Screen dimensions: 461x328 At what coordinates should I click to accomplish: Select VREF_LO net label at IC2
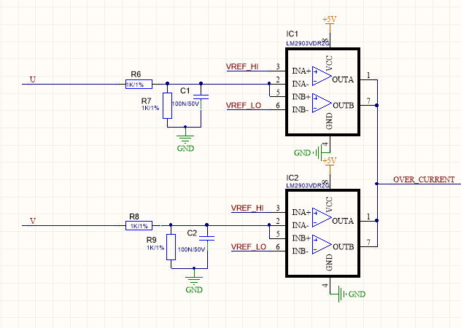249,246
